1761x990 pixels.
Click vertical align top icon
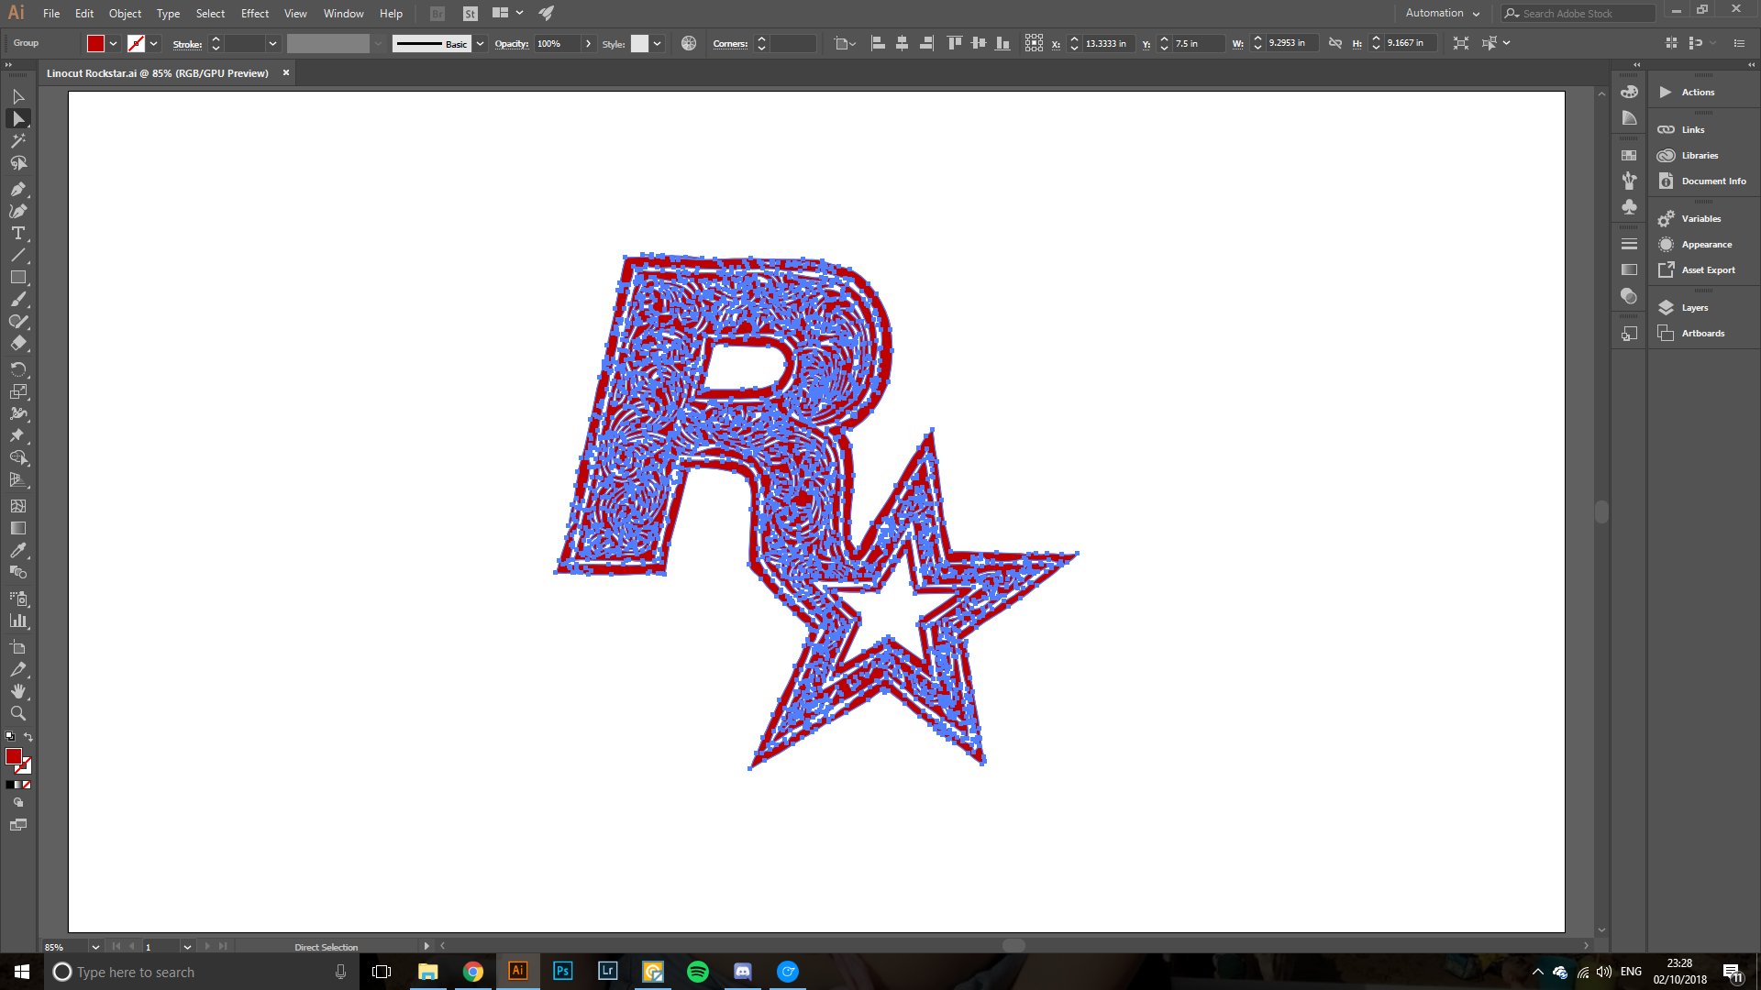point(954,43)
